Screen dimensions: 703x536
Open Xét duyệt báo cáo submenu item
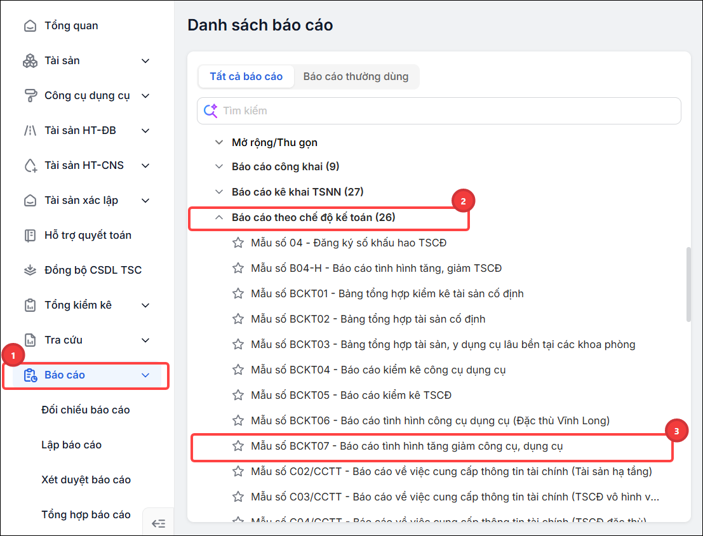click(x=86, y=480)
